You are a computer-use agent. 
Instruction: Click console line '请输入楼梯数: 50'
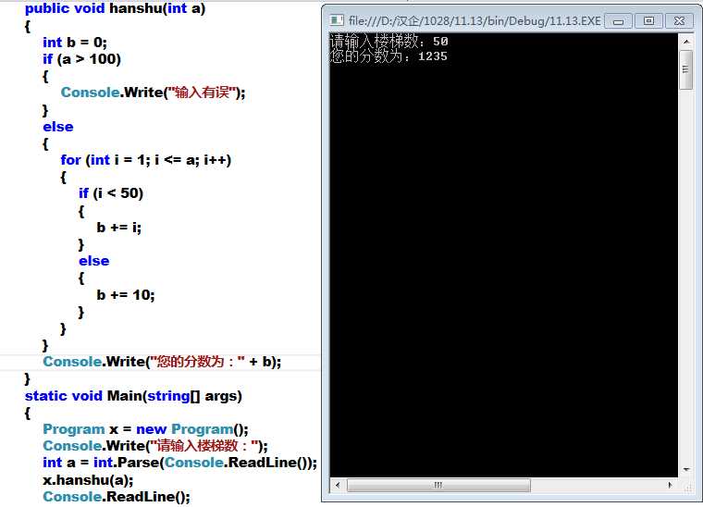[x=388, y=42]
